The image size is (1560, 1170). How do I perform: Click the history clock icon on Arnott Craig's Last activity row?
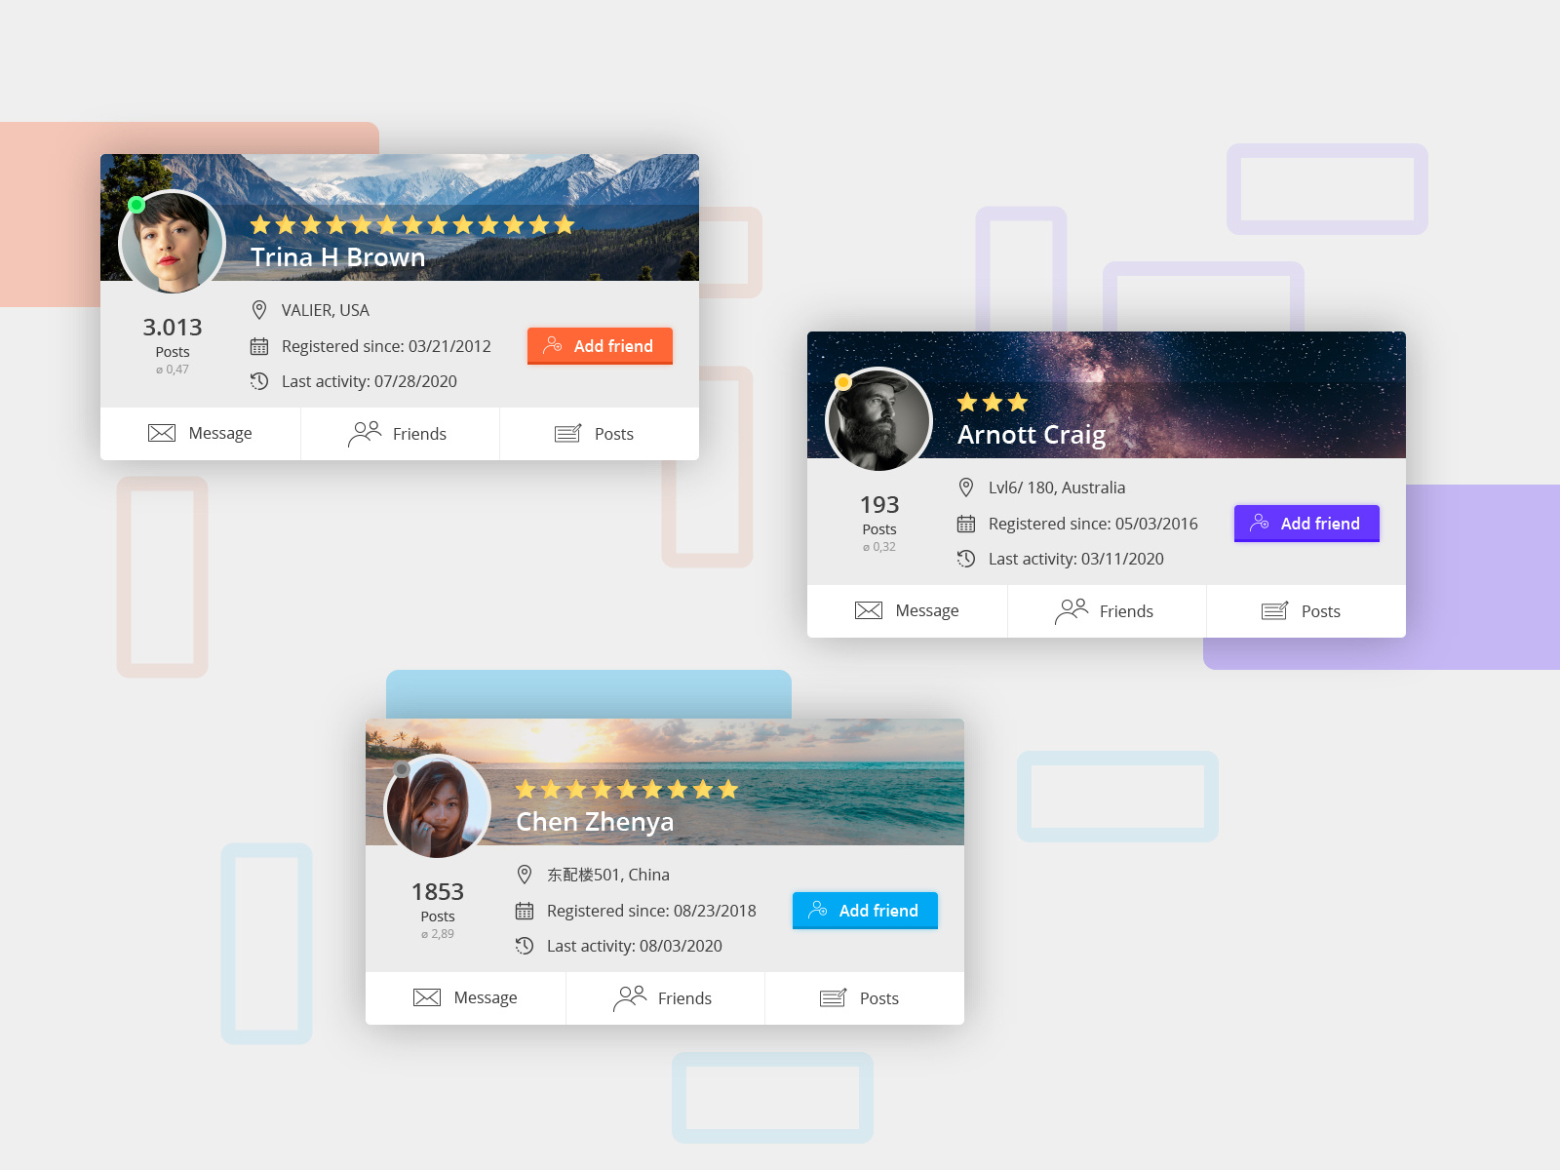click(966, 559)
